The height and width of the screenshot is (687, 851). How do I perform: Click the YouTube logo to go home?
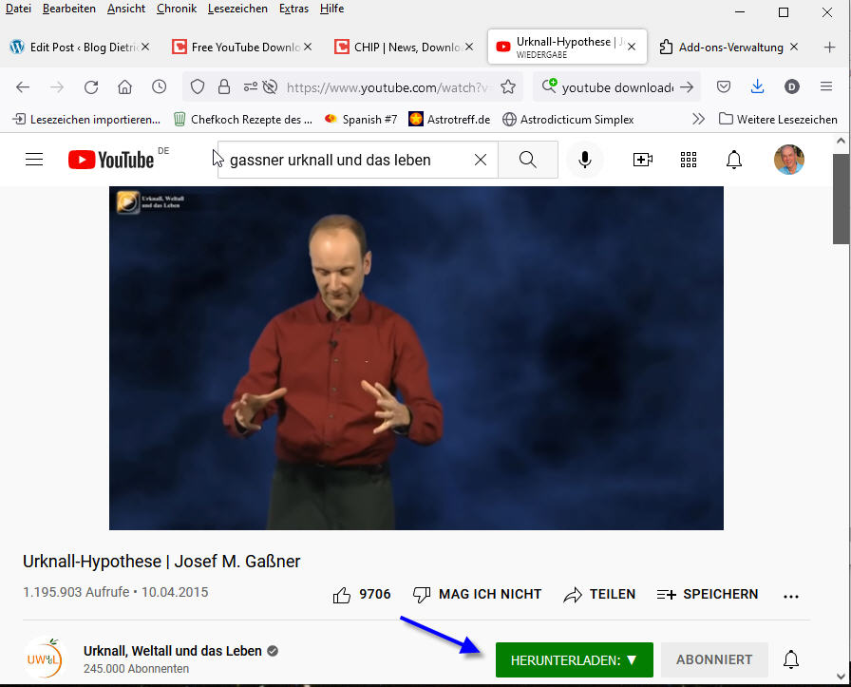coord(111,160)
